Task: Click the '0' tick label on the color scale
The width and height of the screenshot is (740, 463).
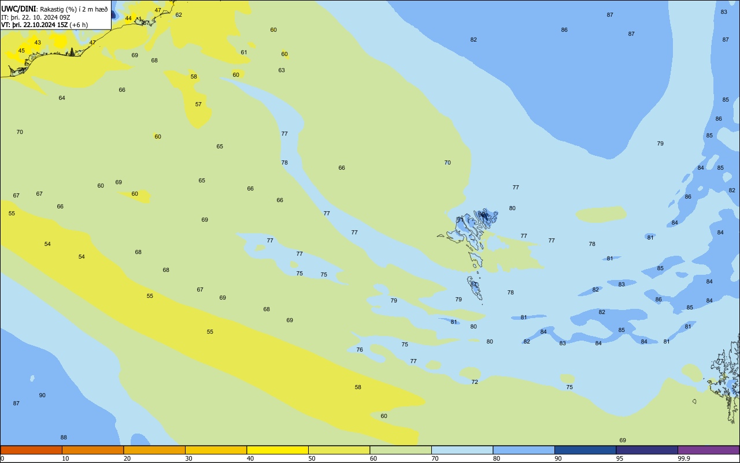Action: 2,458
